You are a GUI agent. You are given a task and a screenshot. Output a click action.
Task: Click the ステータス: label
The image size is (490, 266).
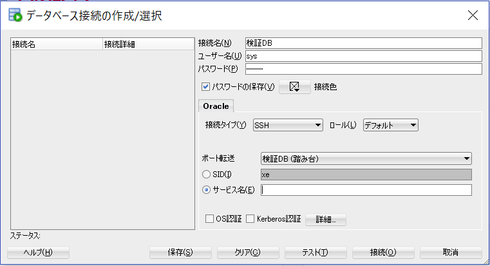pyautogui.click(x=25, y=236)
